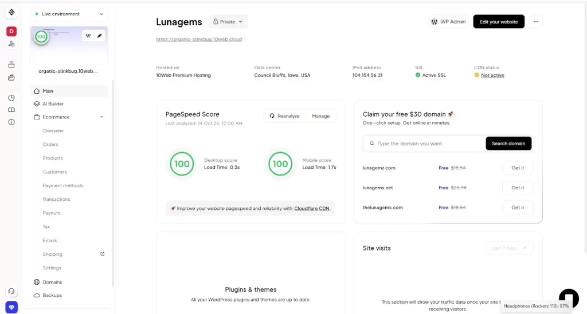
Task: Open the pencil edit icon on site thumbnail
Action: [99, 36]
